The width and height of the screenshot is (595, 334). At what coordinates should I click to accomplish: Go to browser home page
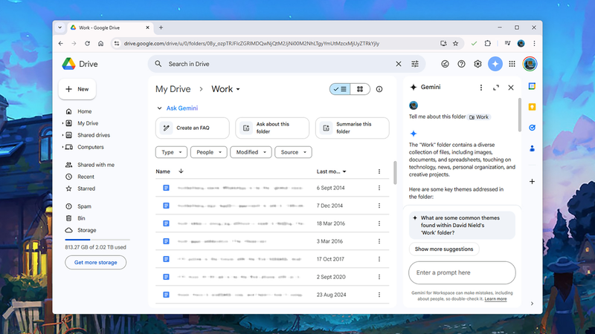100,43
